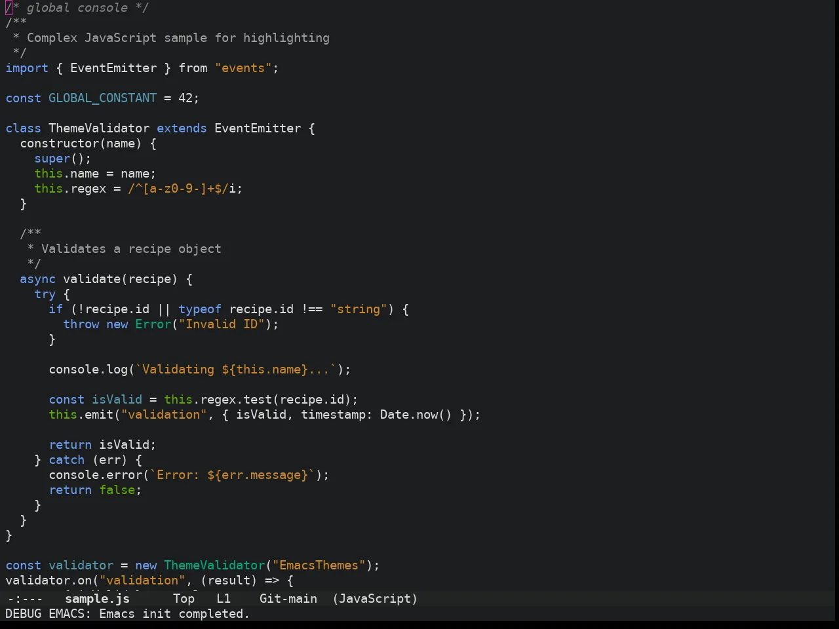Click the typeof keyword
Viewport: 839px width, 629px height.
pos(200,309)
